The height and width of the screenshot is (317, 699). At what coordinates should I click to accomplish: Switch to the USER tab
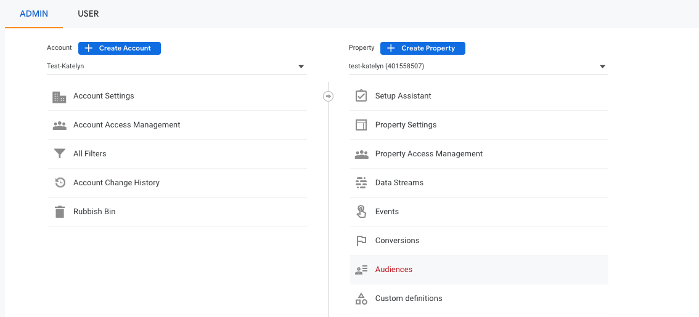(88, 14)
